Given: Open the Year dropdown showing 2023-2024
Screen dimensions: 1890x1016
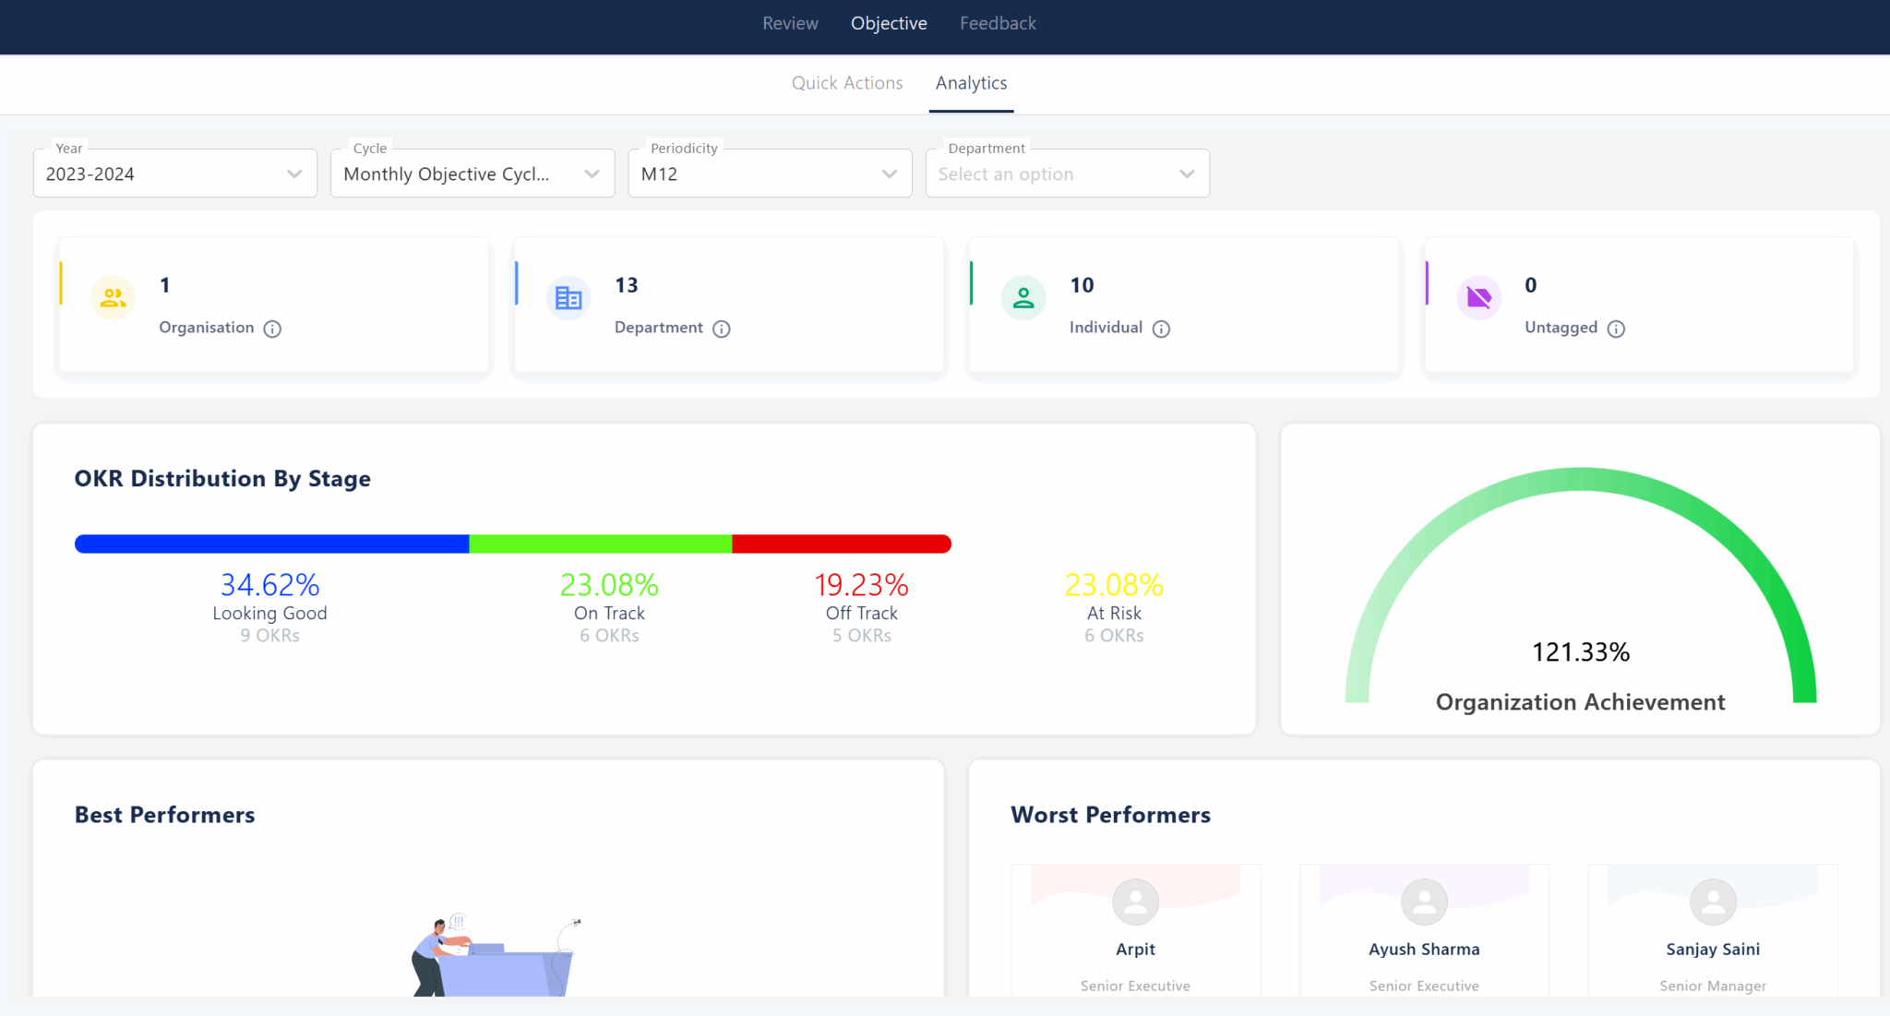Looking at the screenshot, I should coord(174,173).
